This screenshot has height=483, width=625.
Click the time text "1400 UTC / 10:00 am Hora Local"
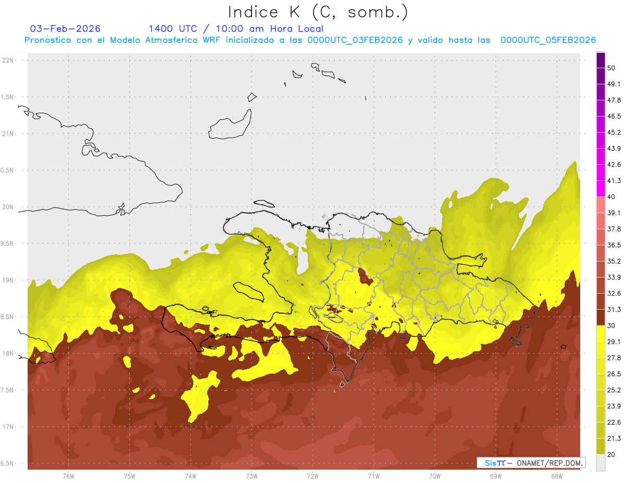[x=236, y=29]
